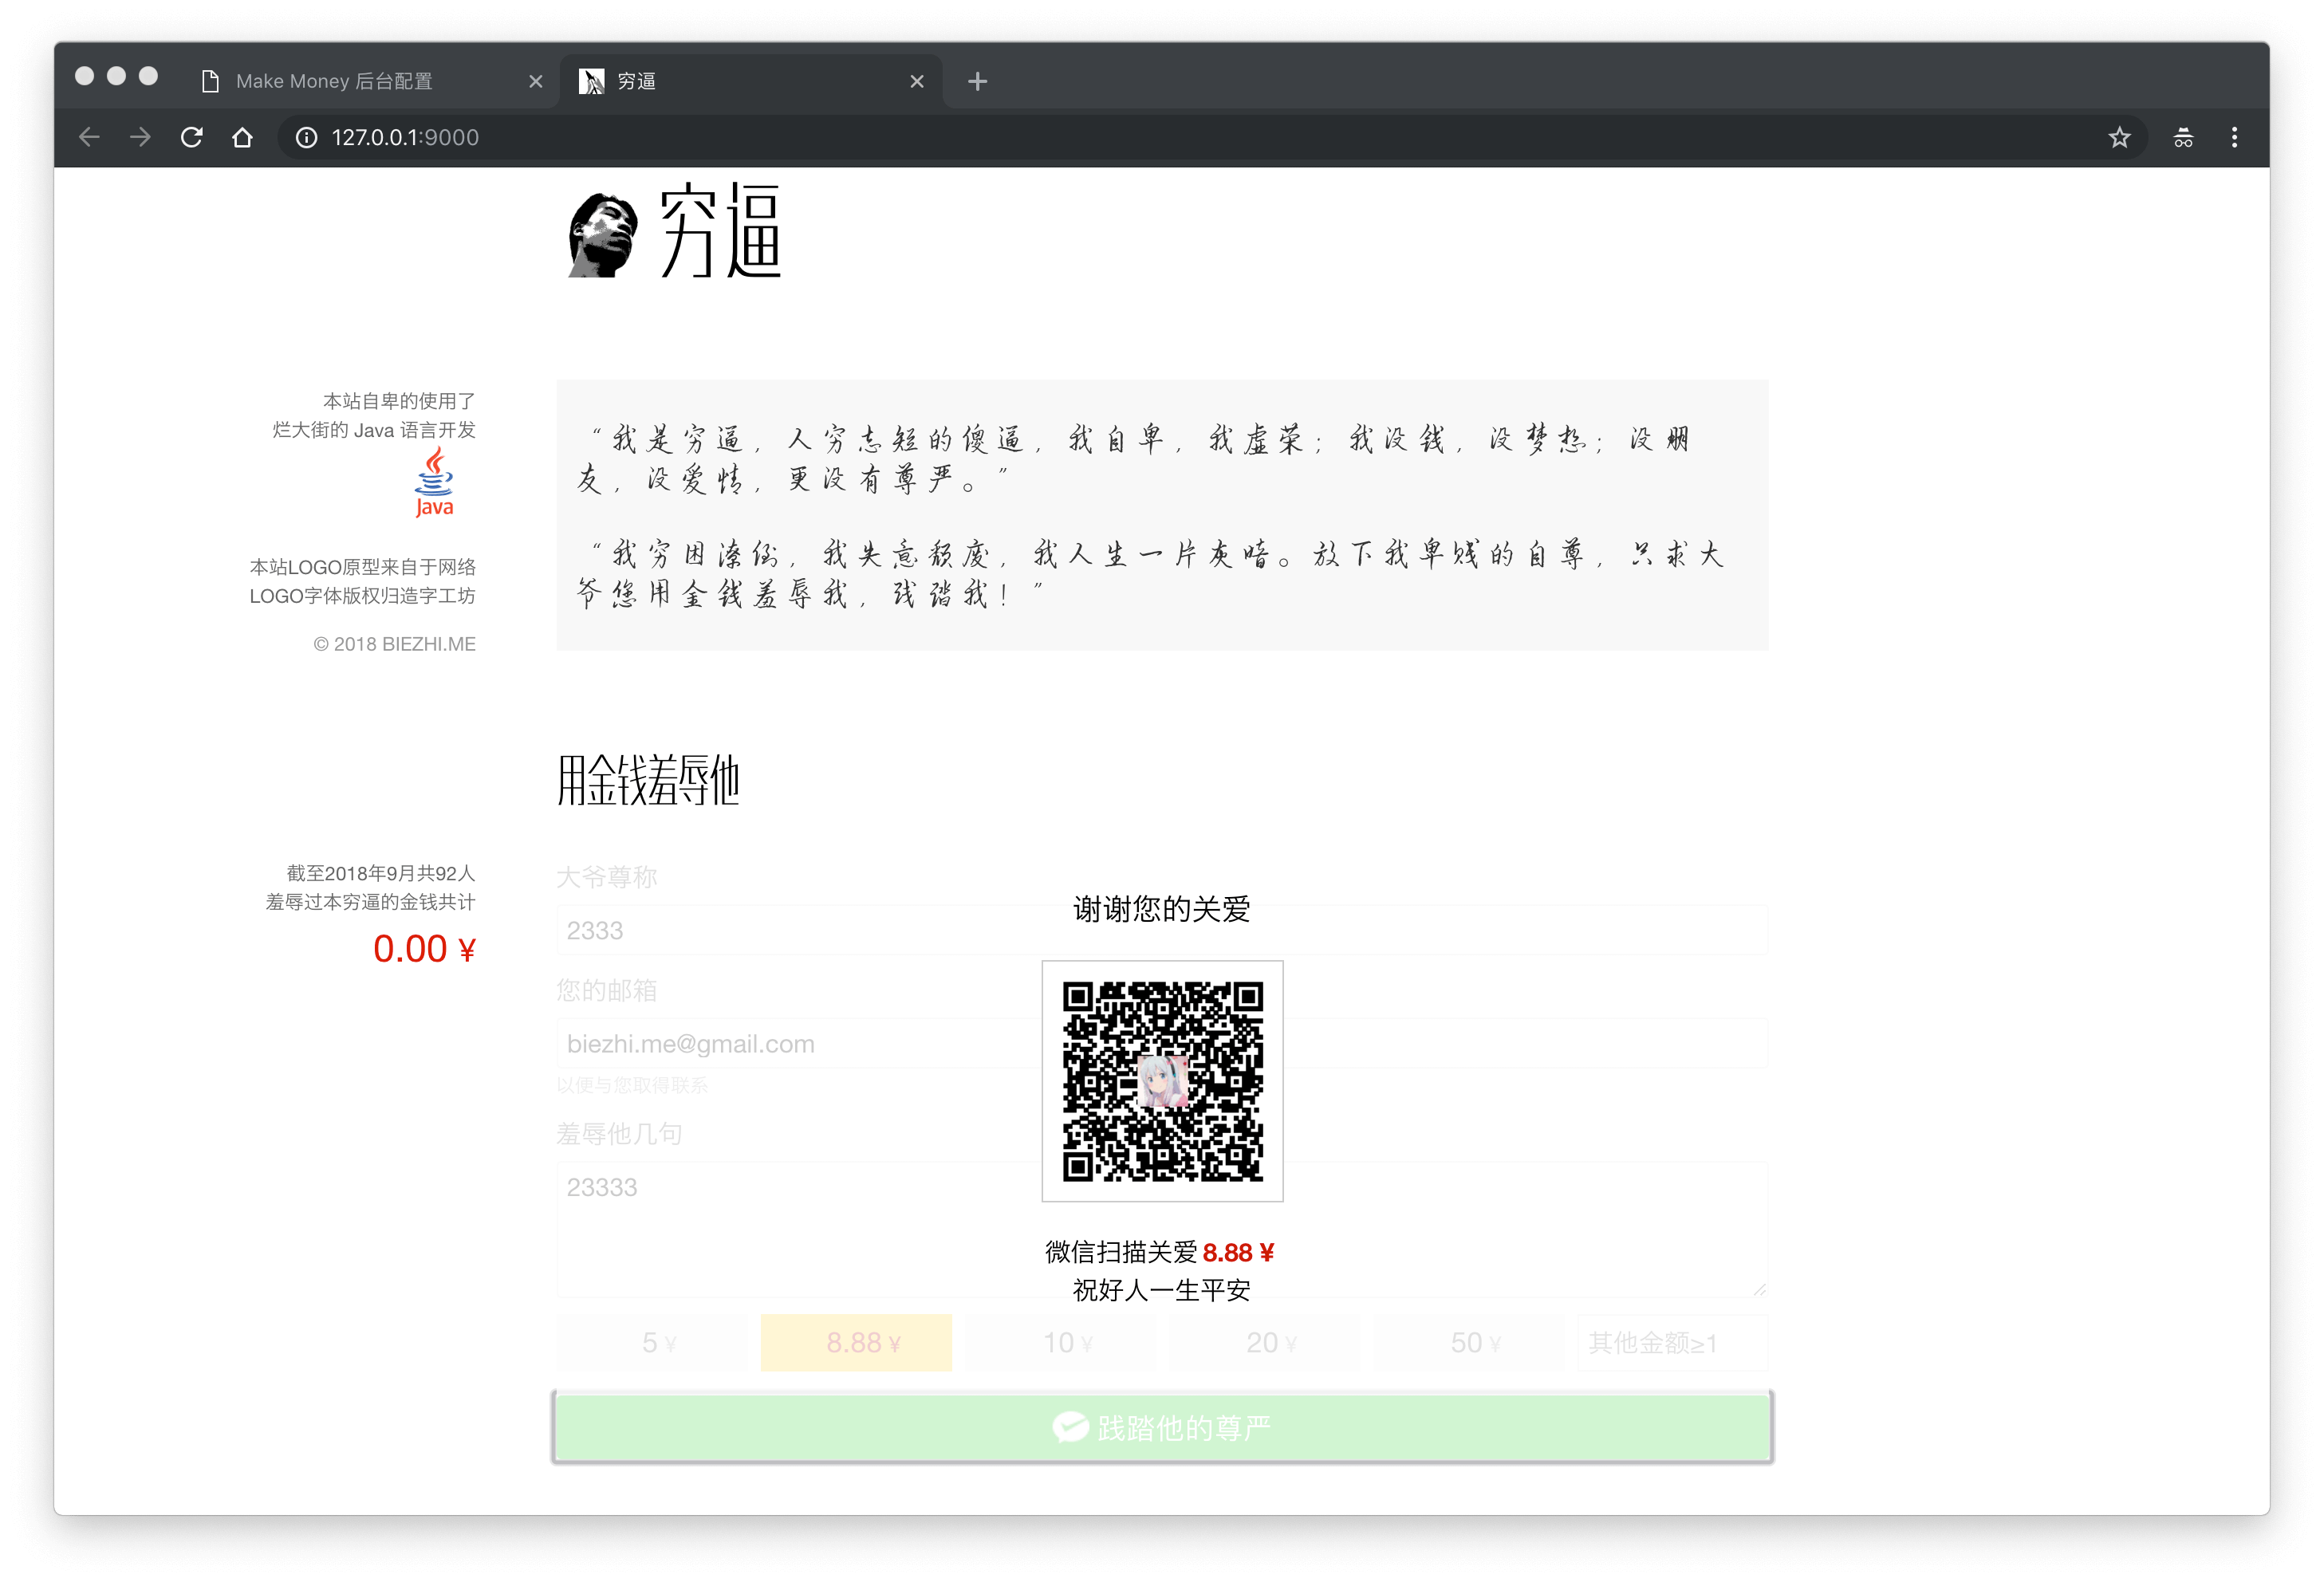
Task: Click the 其他金额≥1 custom amount field
Action: (1673, 1342)
